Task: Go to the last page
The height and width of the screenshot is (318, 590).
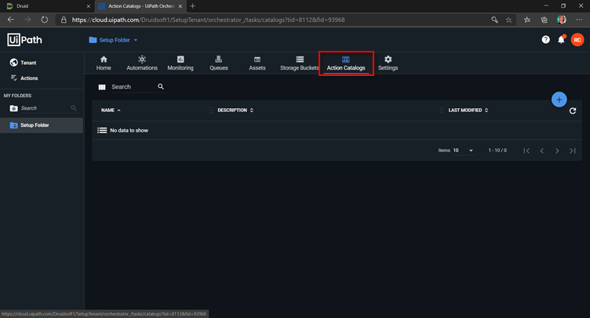Action: coord(572,151)
